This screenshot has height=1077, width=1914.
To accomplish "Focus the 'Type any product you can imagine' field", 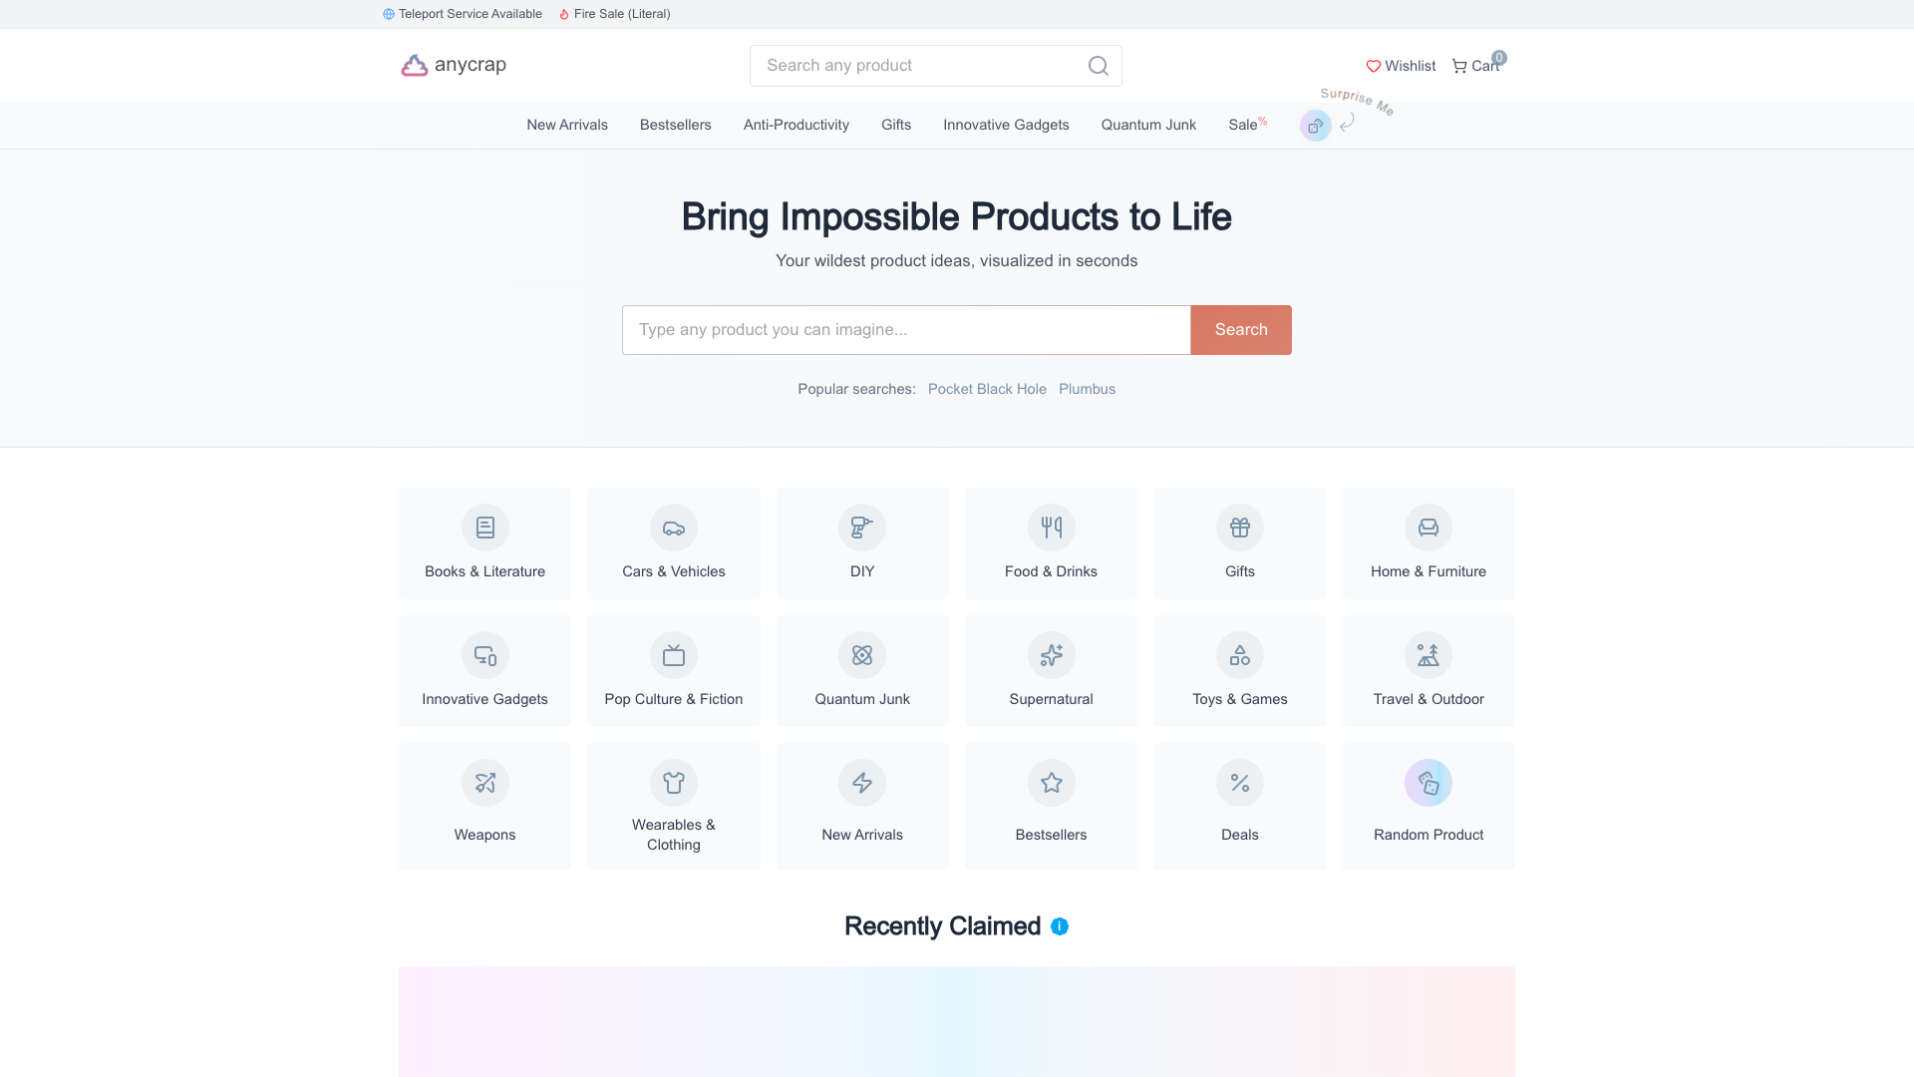I will 906,330.
